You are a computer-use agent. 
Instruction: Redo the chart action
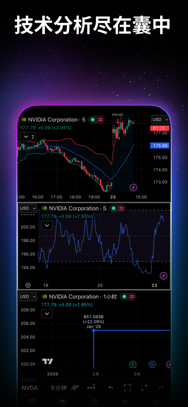161,388
